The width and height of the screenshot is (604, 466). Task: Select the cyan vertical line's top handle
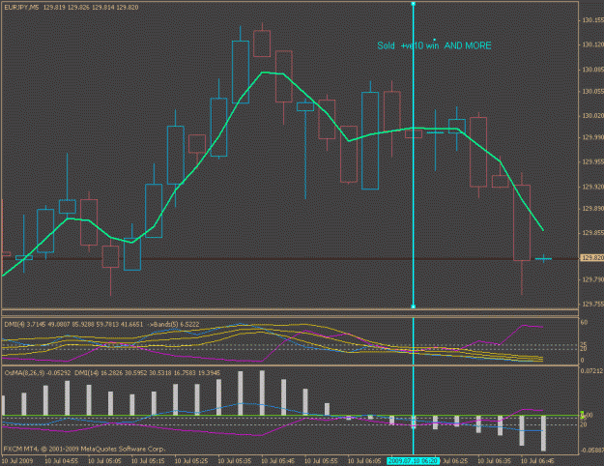(x=414, y=4)
